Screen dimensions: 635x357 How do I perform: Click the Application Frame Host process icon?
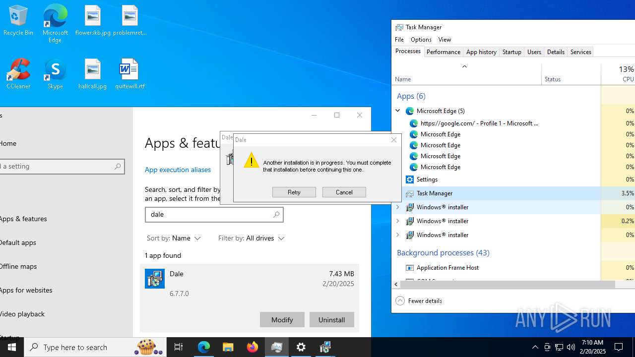pyautogui.click(x=410, y=268)
